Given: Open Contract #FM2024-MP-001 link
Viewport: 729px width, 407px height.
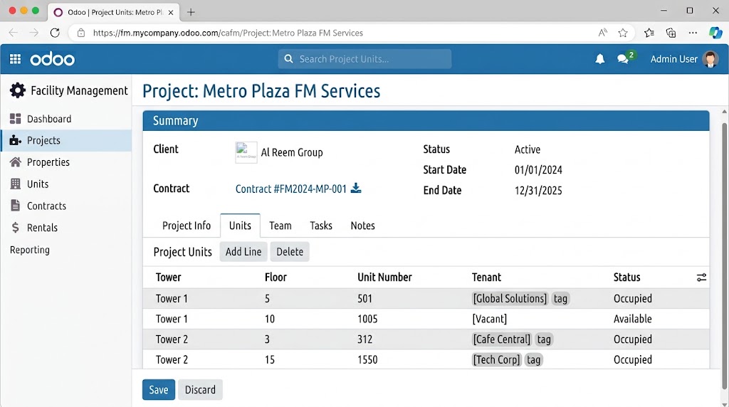Looking at the screenshot, I should (x=291, y=189).
